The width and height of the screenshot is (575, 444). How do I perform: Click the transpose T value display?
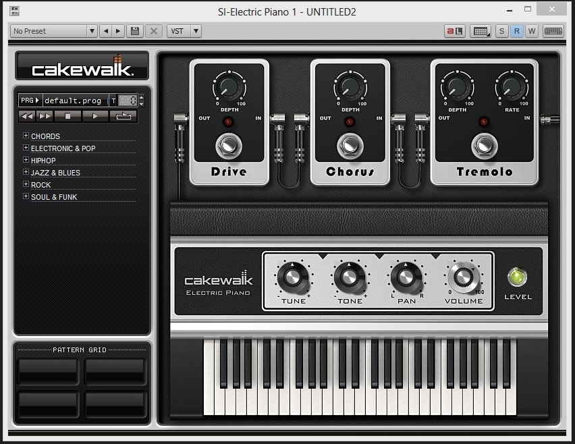[x=128, y=101]
